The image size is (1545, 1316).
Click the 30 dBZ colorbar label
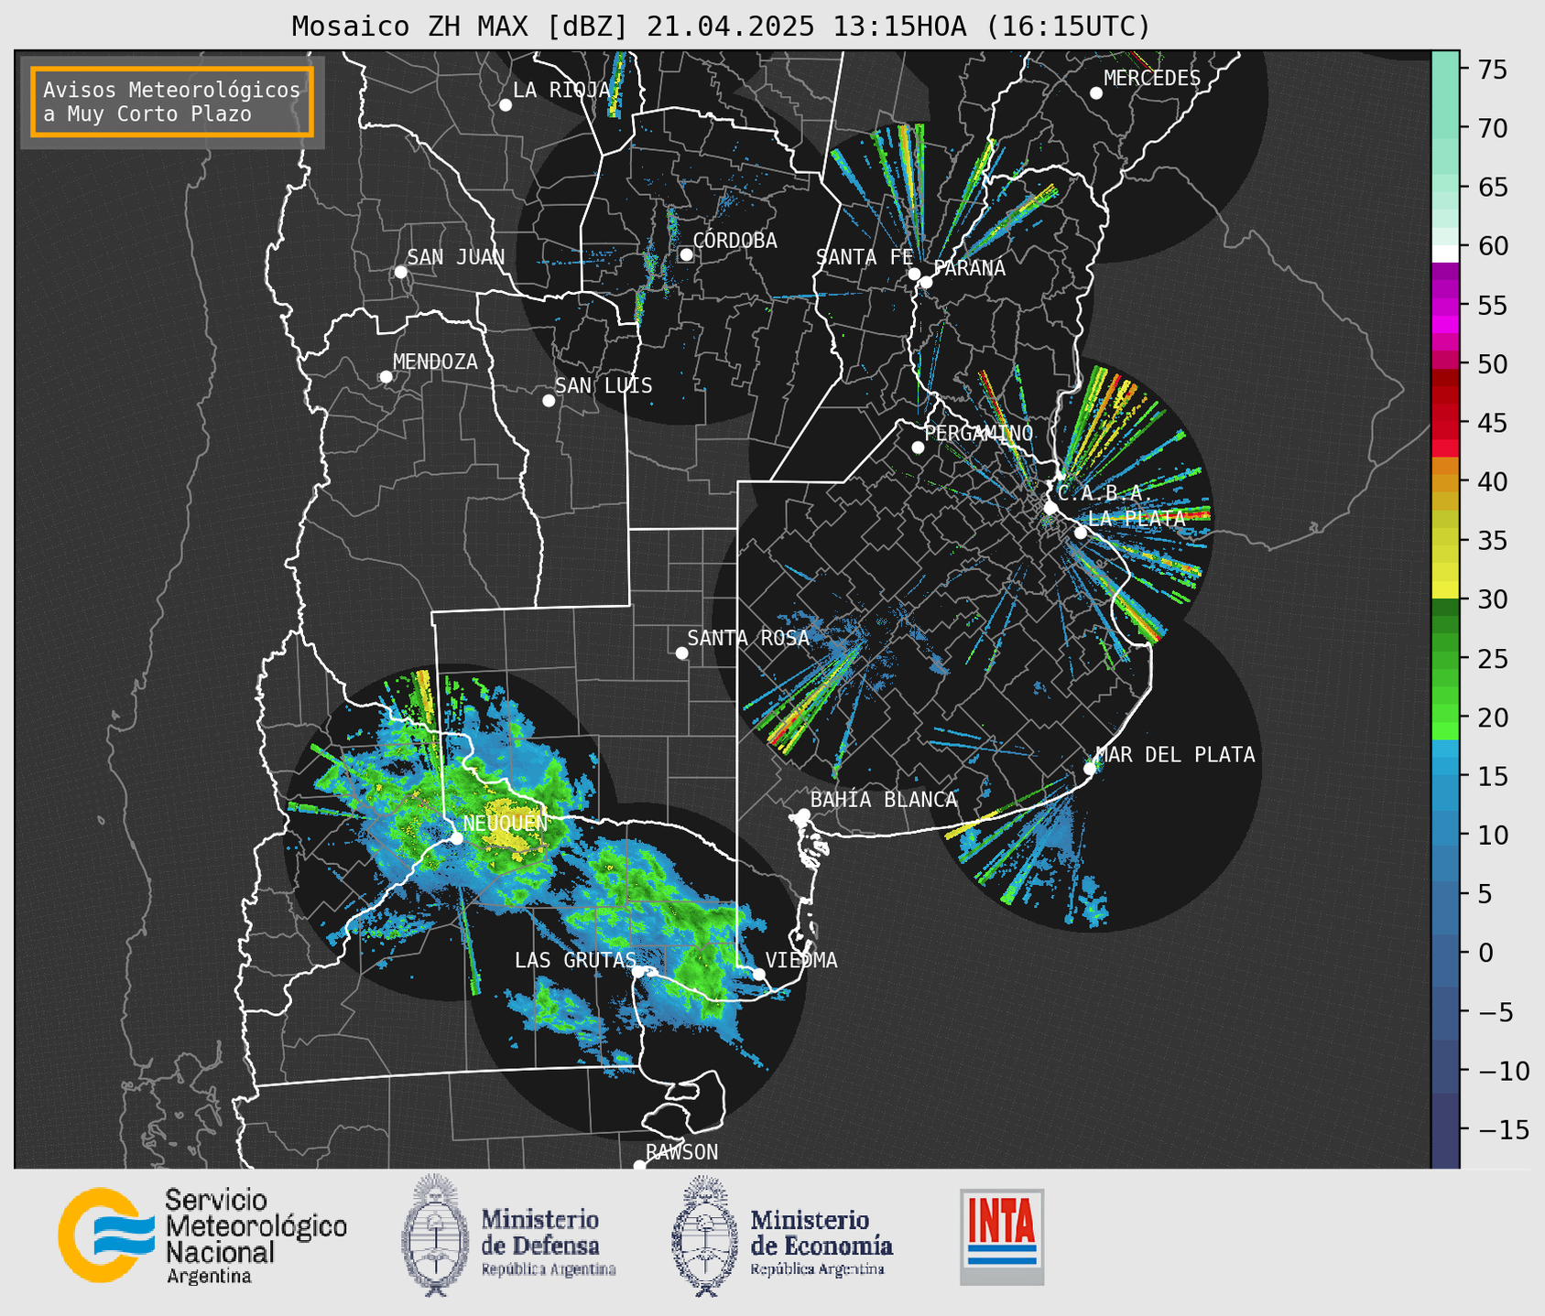point(1493,599)
